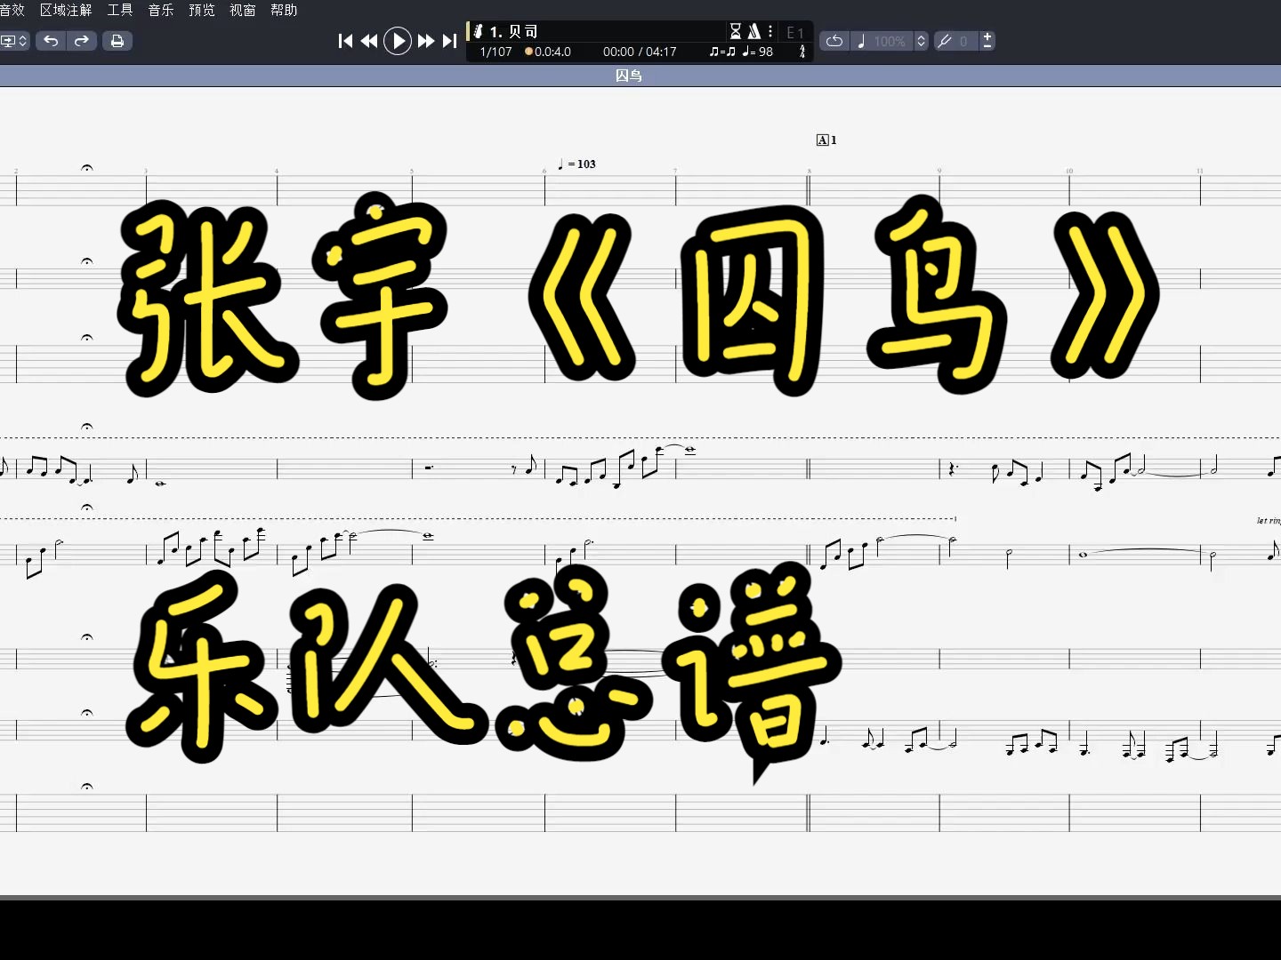Click the tuning fork icon
This screenshot has height=960, width=1281.
click(945, 41)
